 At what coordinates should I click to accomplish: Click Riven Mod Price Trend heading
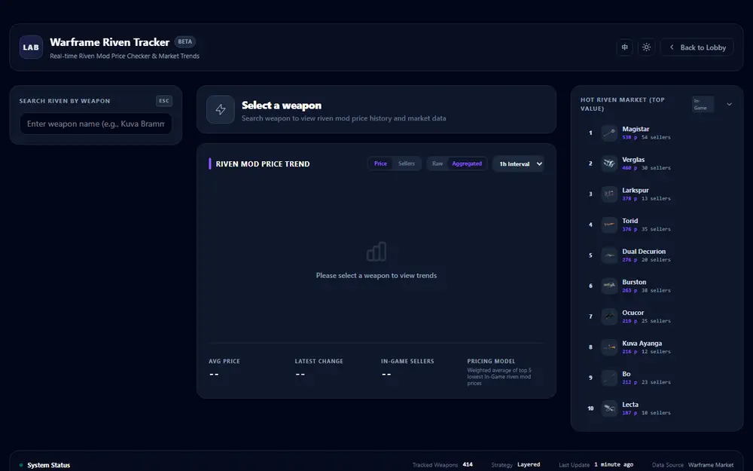coord(263,164)
